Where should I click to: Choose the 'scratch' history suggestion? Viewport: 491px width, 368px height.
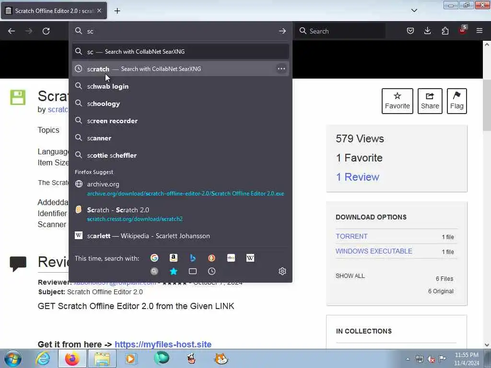coord(180,69)
